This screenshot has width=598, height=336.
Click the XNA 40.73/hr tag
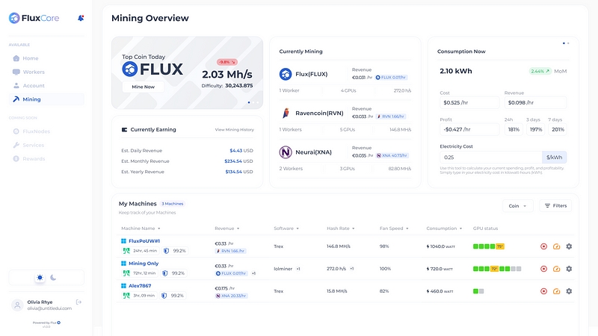tap(392, 155)
